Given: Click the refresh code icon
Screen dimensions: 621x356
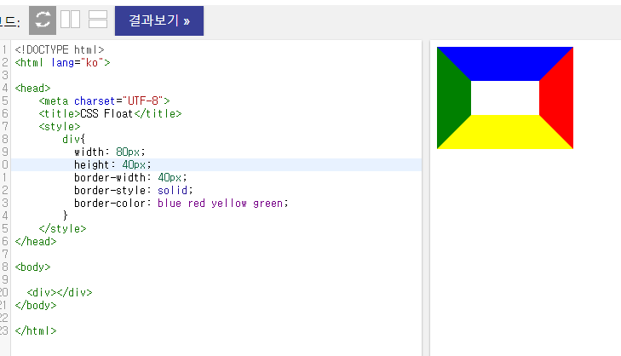Looking at the screenshot, I should pyautogui.click(x=43, y=20).
